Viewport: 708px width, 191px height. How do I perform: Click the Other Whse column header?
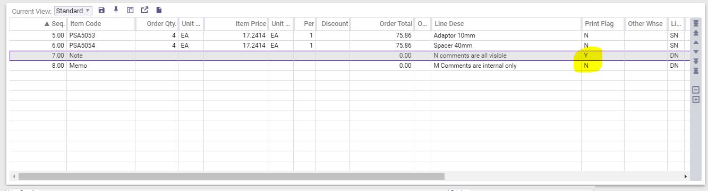tap(645, 24)
